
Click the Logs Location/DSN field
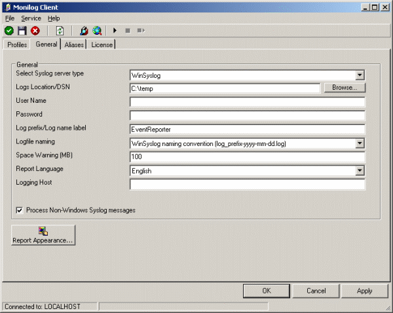[225, 88]
